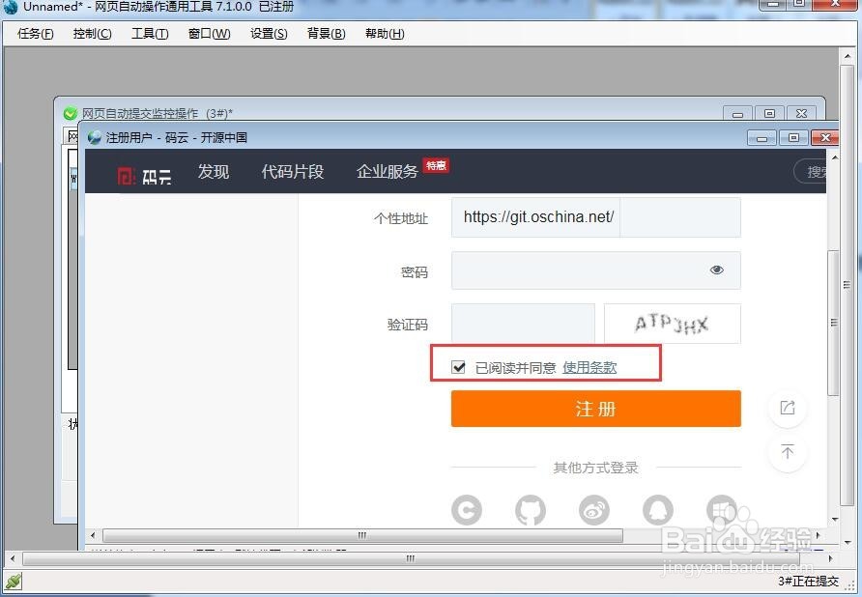
Task: Click the share icon on the right side
Action: coord(787,409)
